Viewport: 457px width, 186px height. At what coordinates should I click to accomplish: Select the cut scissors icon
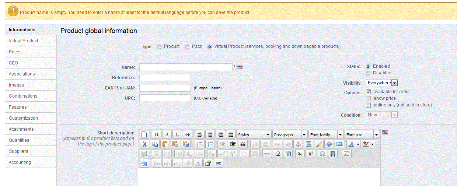click(x=144, y=144)
